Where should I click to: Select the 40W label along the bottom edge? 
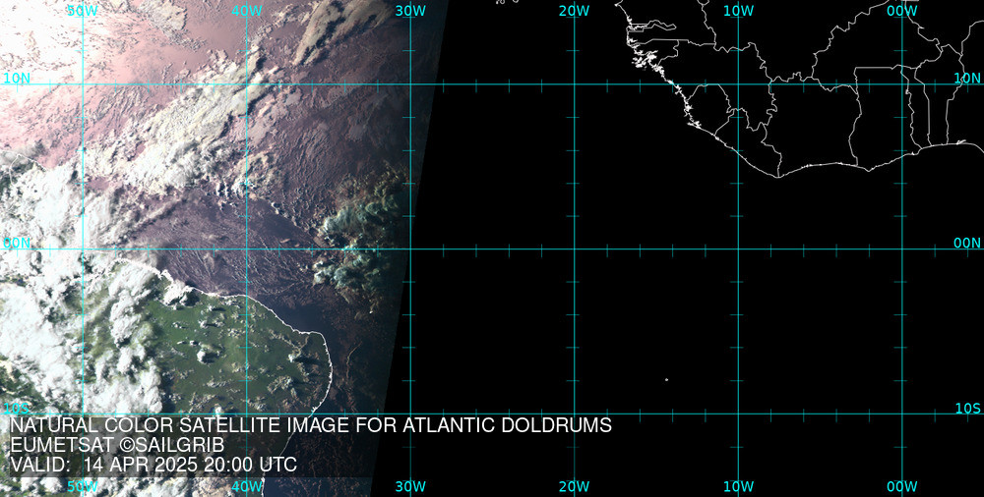tap(247, 486)
